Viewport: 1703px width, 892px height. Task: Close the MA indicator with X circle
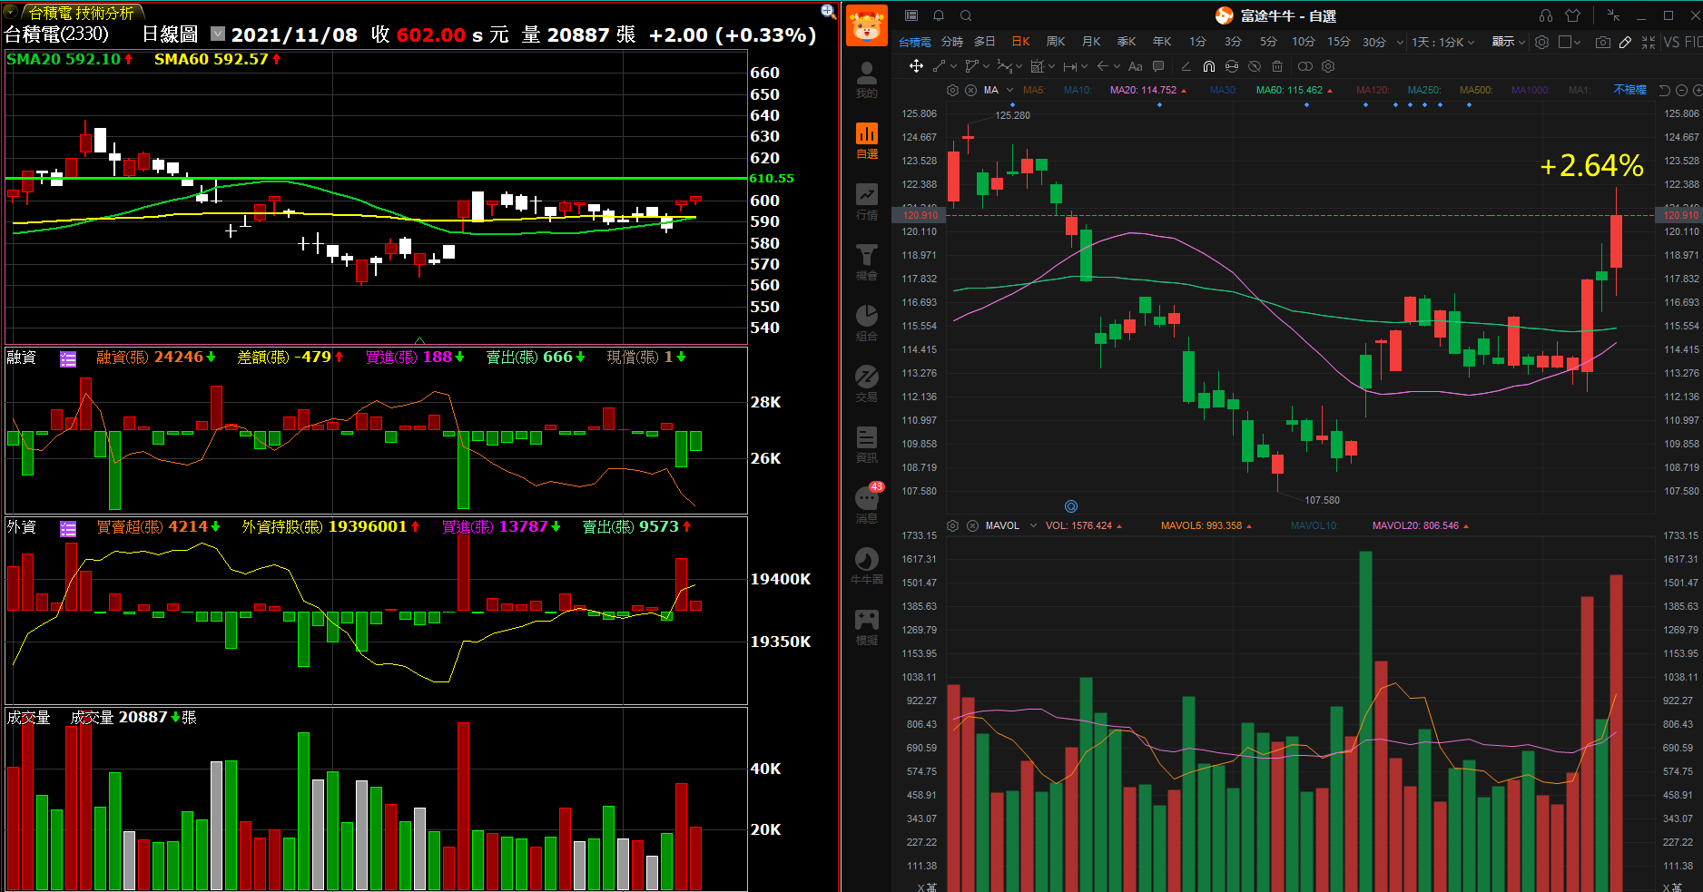[x=970, y=90]
